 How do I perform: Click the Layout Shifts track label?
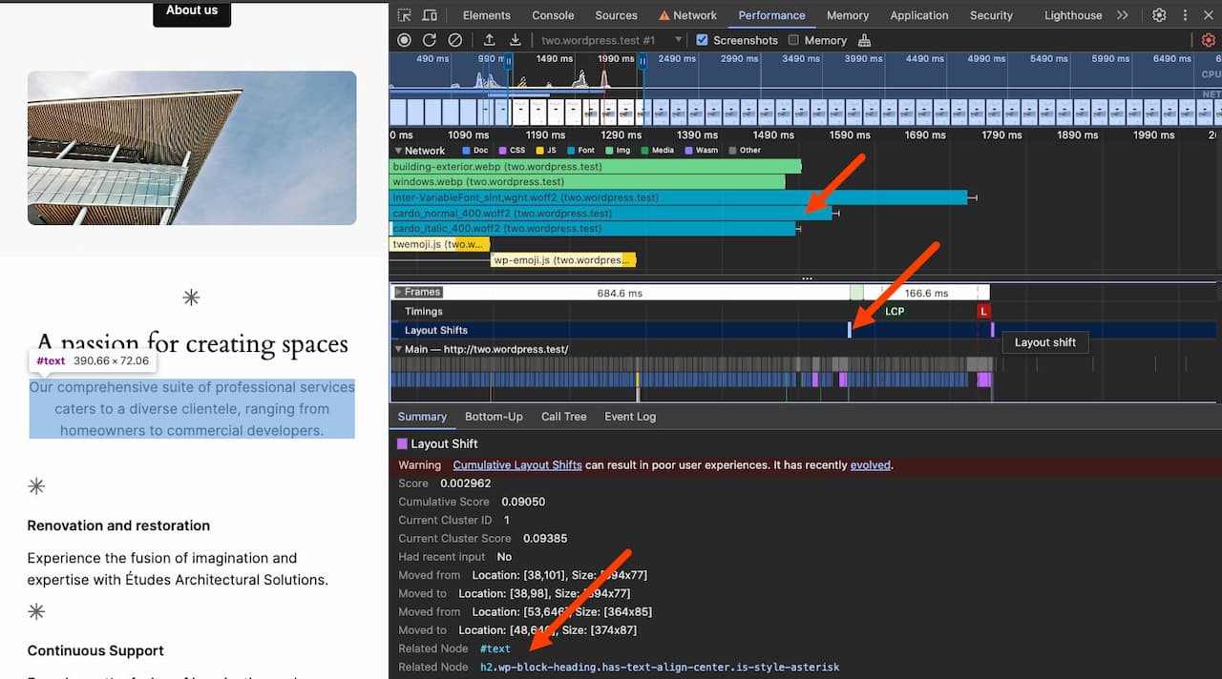pos(436,330)
